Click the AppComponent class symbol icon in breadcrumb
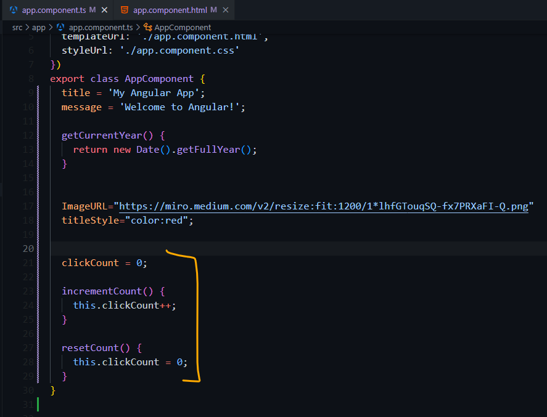 [x=148, y=28]
